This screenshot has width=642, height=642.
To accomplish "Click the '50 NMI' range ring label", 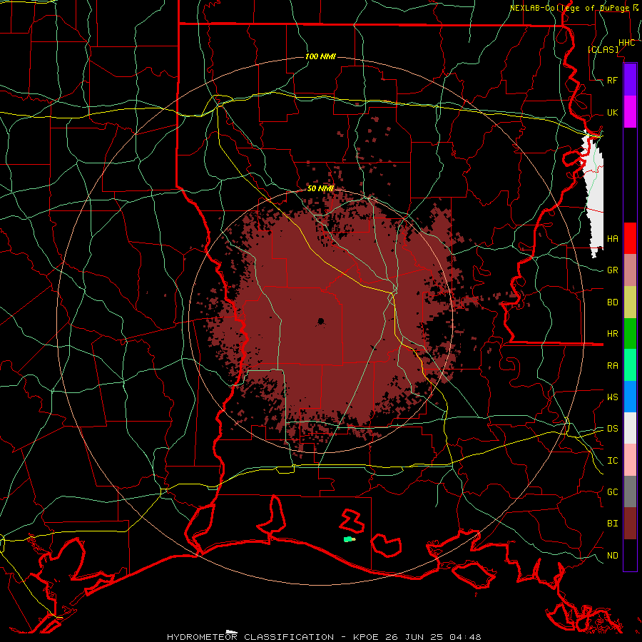I will click(x=320, y=188).
